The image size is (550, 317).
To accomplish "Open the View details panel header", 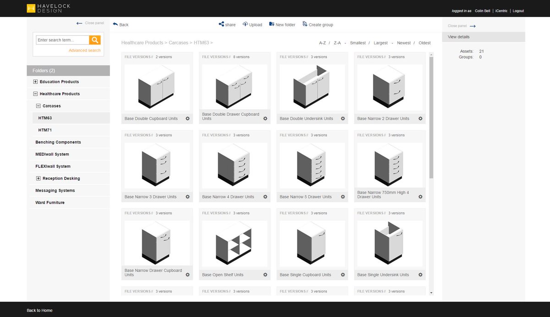I will pos(484,37).
